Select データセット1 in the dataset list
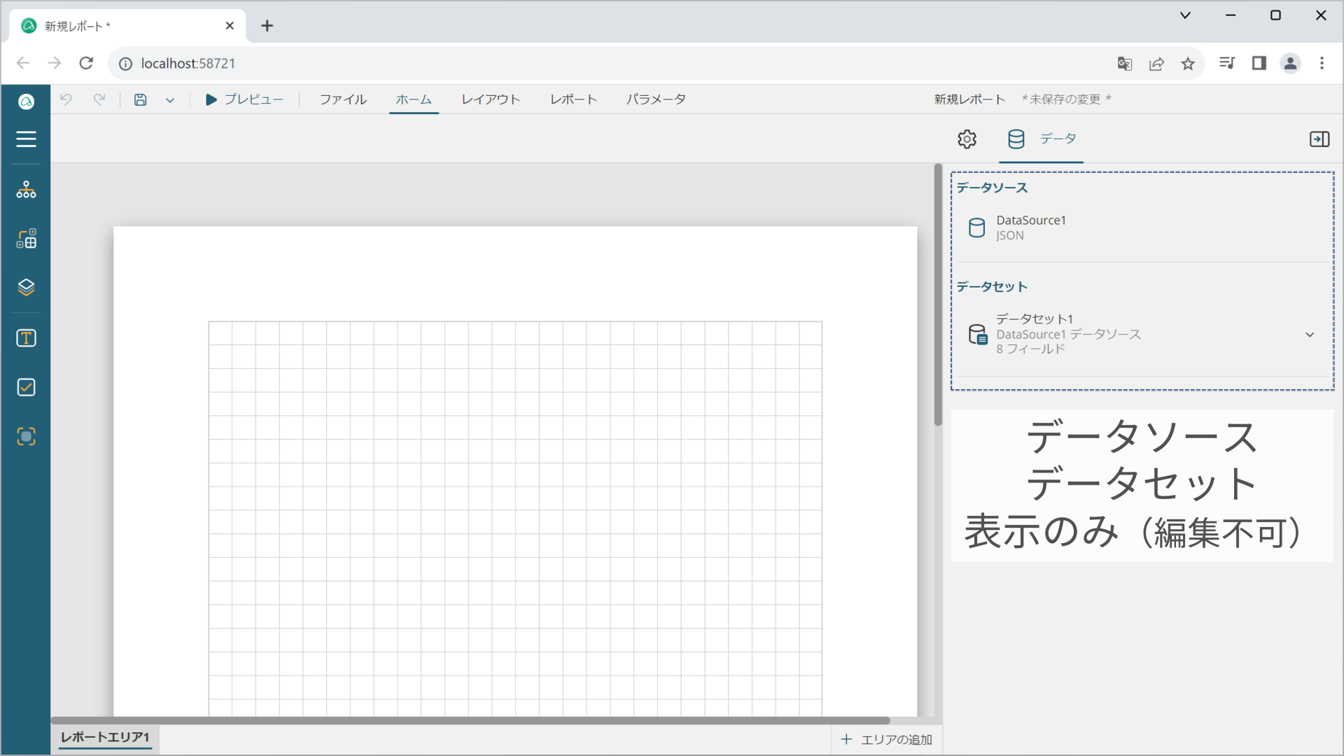This screenshot has height=756, width=1344. [x=1142, y=334]
